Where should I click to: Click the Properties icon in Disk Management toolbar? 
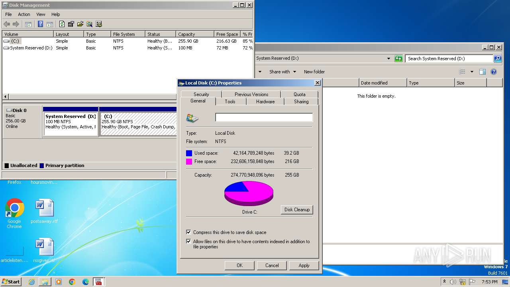(x=71, y=24)
